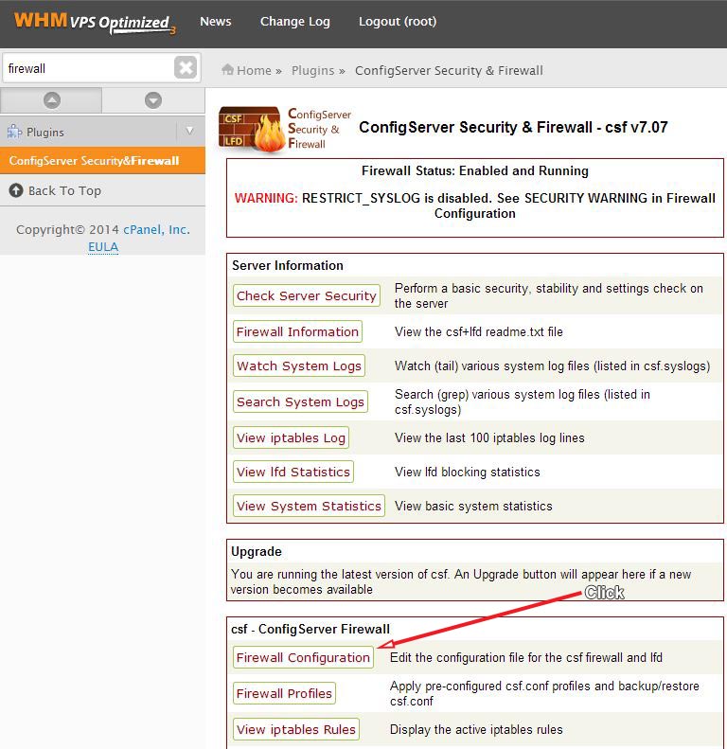
Task: Click the page title with csf v7.07
Action: tap(513, 127)
